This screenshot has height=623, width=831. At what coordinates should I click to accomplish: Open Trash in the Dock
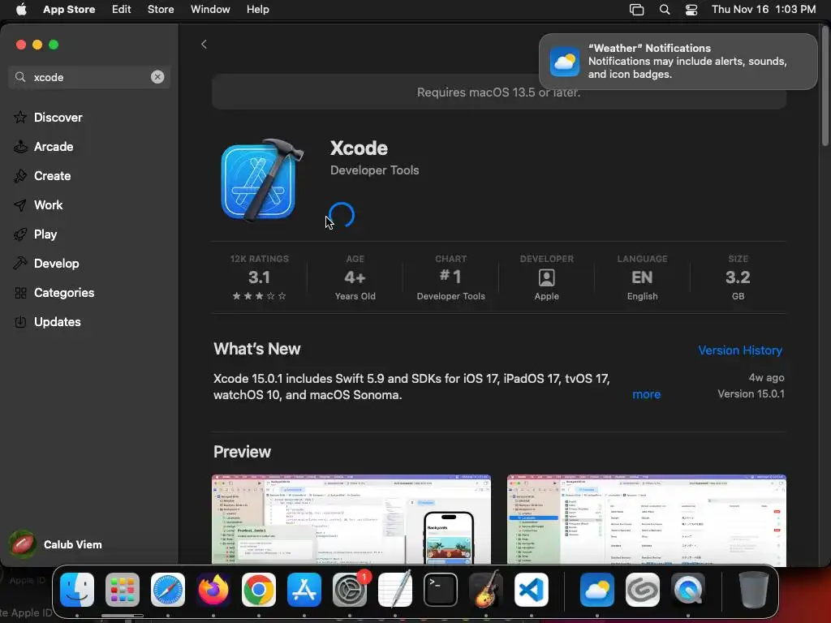[x=754, y=590]
